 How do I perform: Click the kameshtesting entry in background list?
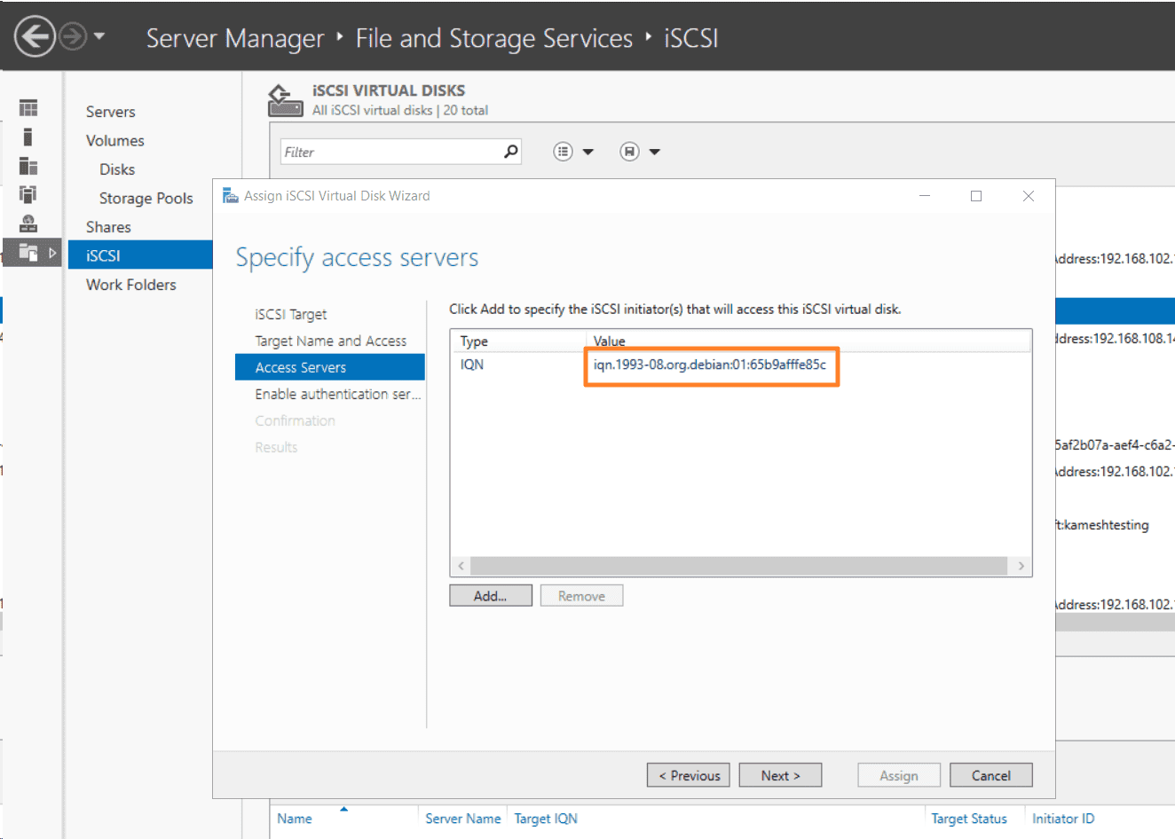point(1101,525)
